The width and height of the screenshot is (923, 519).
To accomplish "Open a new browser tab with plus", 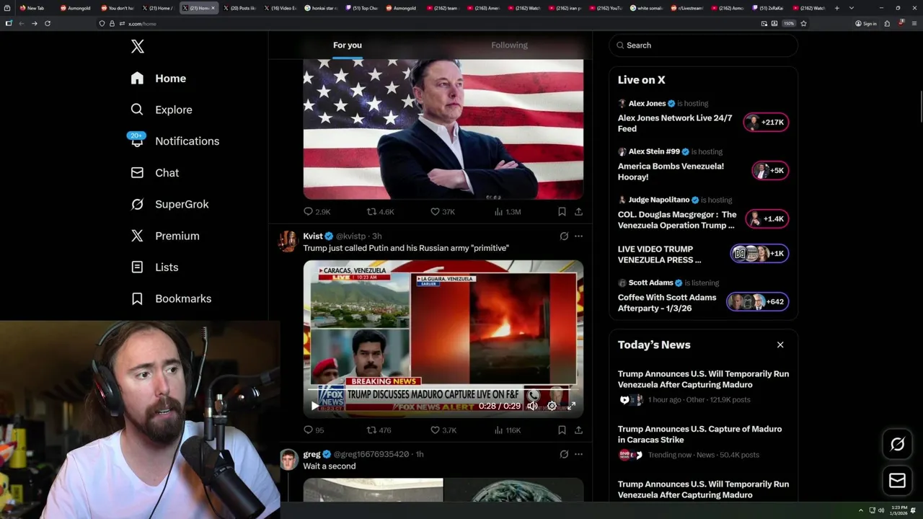I will (837, 8).
